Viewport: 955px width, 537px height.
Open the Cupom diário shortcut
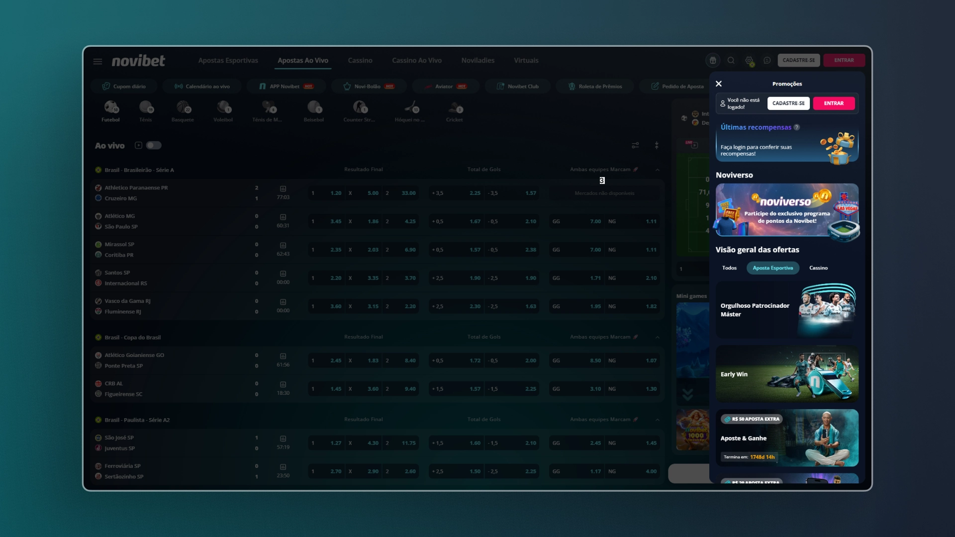[x=124, y=87]
